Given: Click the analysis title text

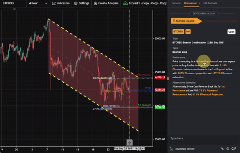Looking at the screenshot, I should [x=198, y=43].
